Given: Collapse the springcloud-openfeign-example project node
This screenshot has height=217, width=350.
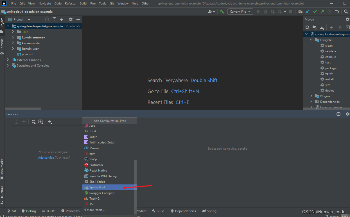Looking at the screenshot, I should tap(8, 26).
